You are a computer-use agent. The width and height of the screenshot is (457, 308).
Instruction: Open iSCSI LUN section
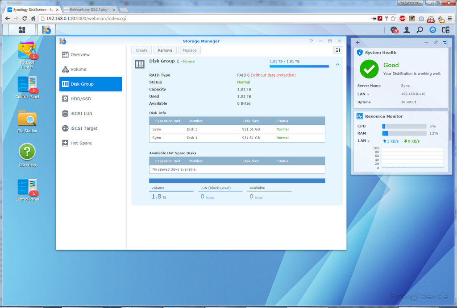[x=91, y=114]
